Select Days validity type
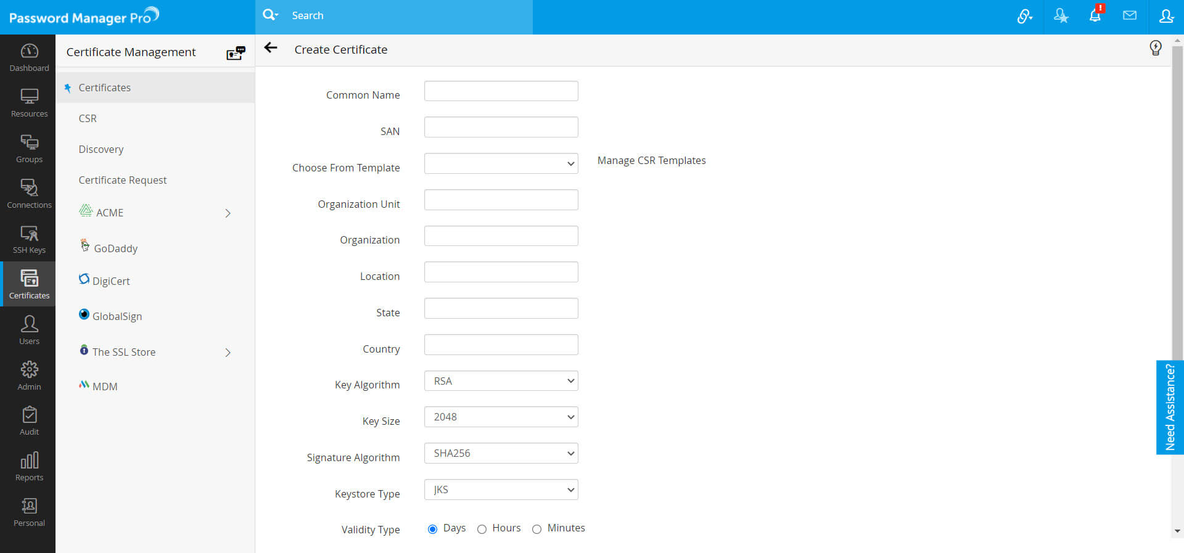 point(432,529)
